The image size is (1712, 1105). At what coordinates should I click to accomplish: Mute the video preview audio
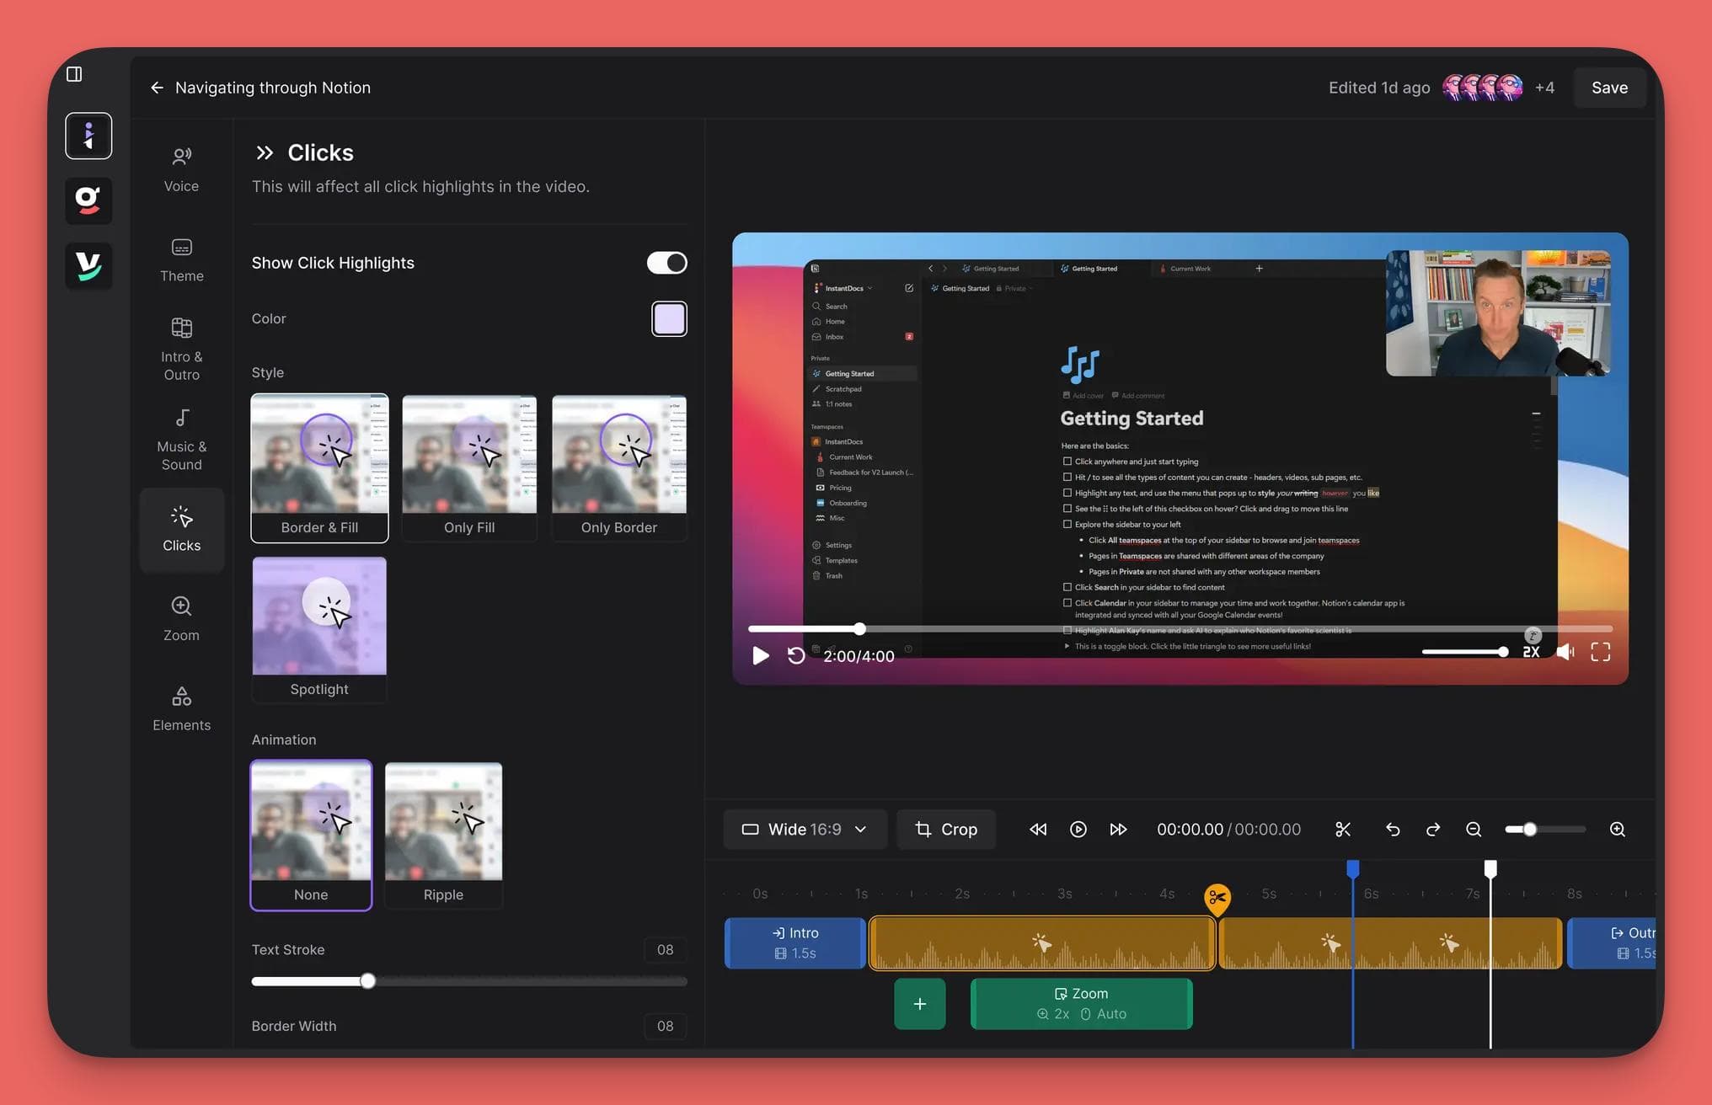[1565, 651]
